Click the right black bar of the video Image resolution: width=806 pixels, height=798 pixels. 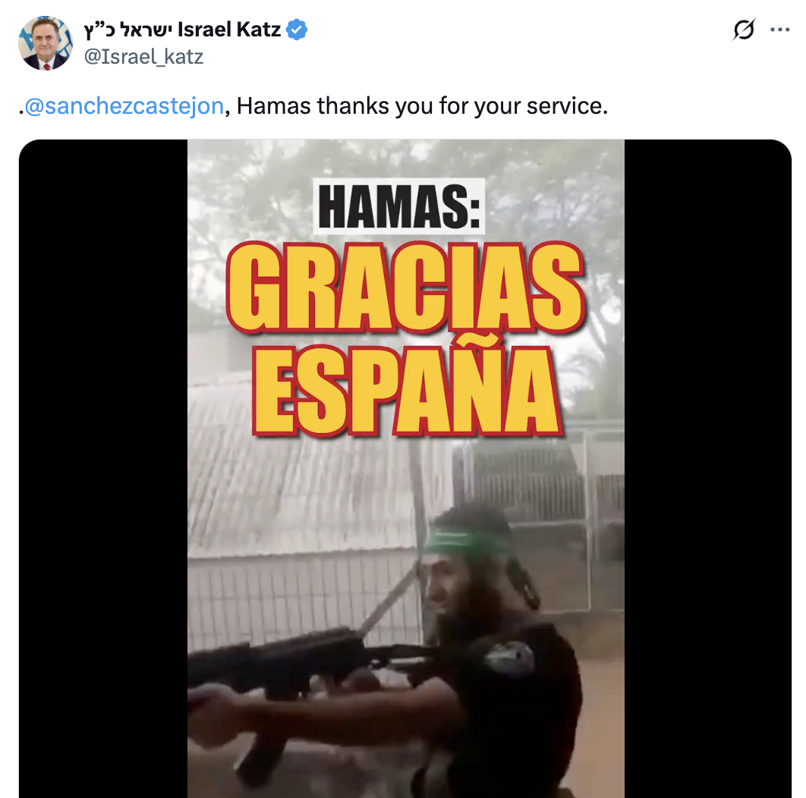pyautogui.click(x=708, y=468)
